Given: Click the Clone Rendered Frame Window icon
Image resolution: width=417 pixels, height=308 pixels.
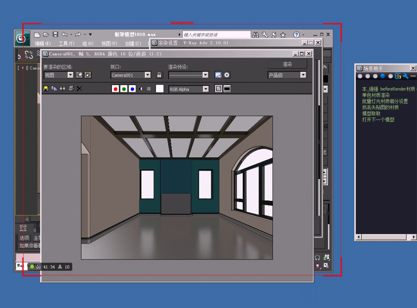Looking at the screenshot, I should [x=63, y=89].
